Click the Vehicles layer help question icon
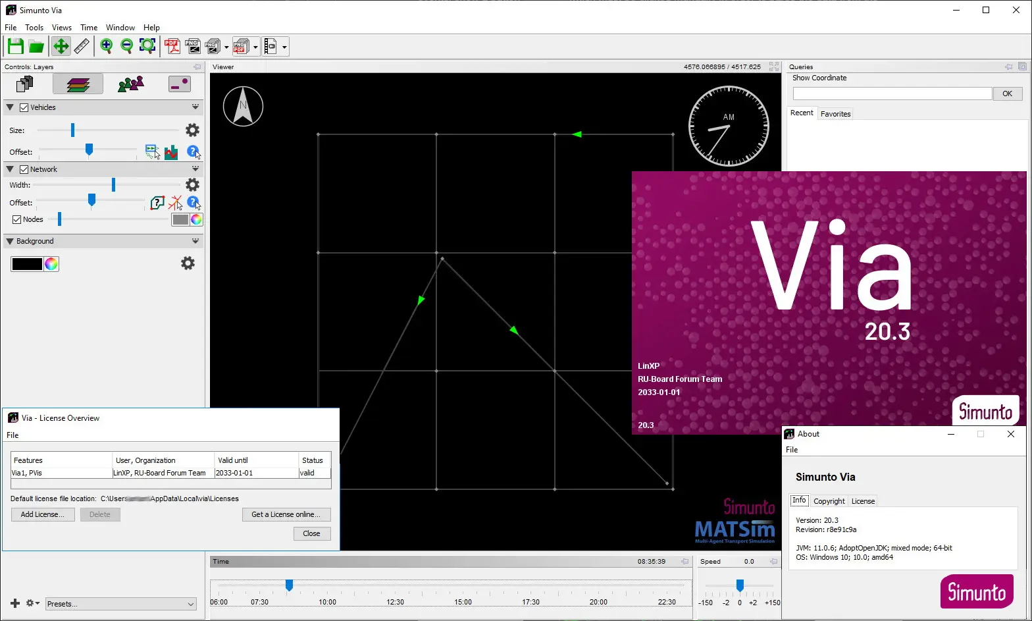 click(193, 152)
